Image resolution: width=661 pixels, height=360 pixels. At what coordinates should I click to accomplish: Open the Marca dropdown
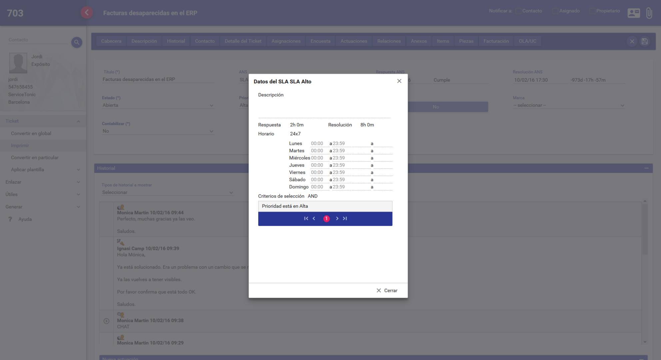[569, 105]
